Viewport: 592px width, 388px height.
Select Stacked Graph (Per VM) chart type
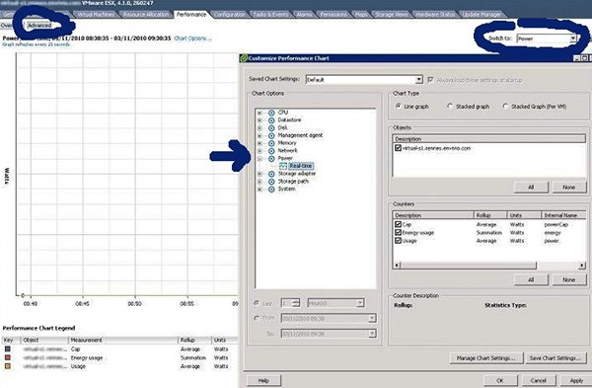[x=505, y=107]
